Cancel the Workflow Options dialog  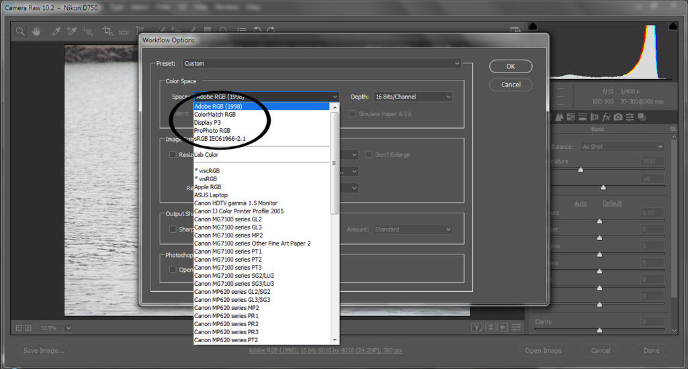point(511,85)
